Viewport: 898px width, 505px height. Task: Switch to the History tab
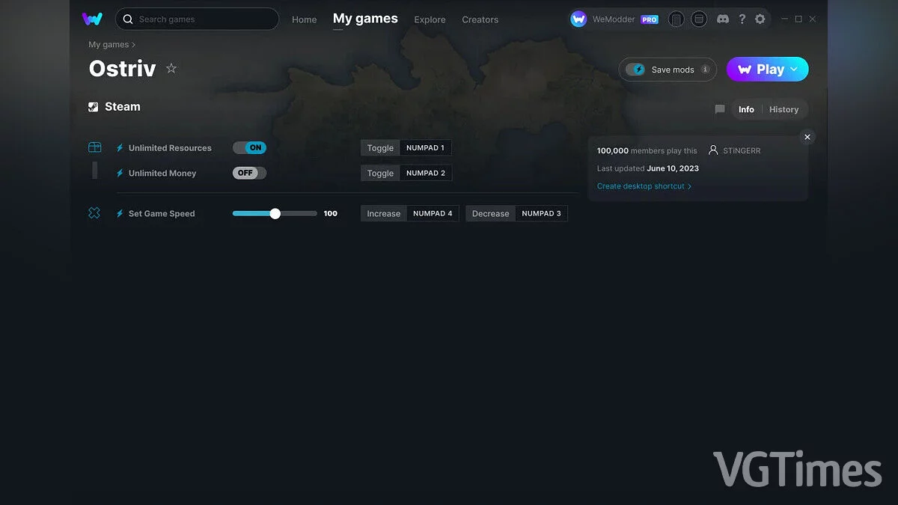point(784,109)
